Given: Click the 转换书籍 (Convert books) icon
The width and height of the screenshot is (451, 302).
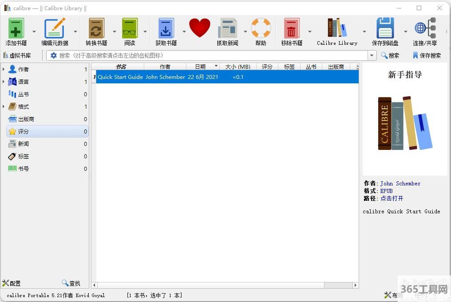Looking at the screenshot, I should pyautogui.click(x=96, y=28).
